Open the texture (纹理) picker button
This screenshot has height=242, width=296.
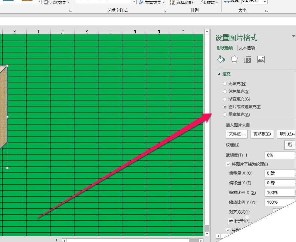[x=290, y=145]
